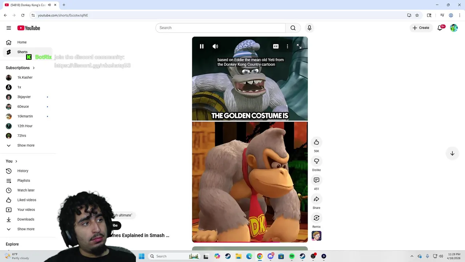Open the weather widget showing 61°F
The width and height of the screenshot is (465, 262).
click(x=16, y=256)
